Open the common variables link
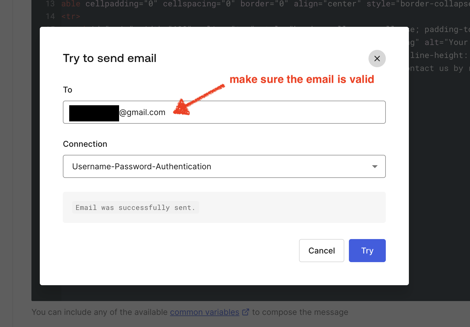Image resolution: width=470 pixels, height=327 pixels. click(204, 312)
